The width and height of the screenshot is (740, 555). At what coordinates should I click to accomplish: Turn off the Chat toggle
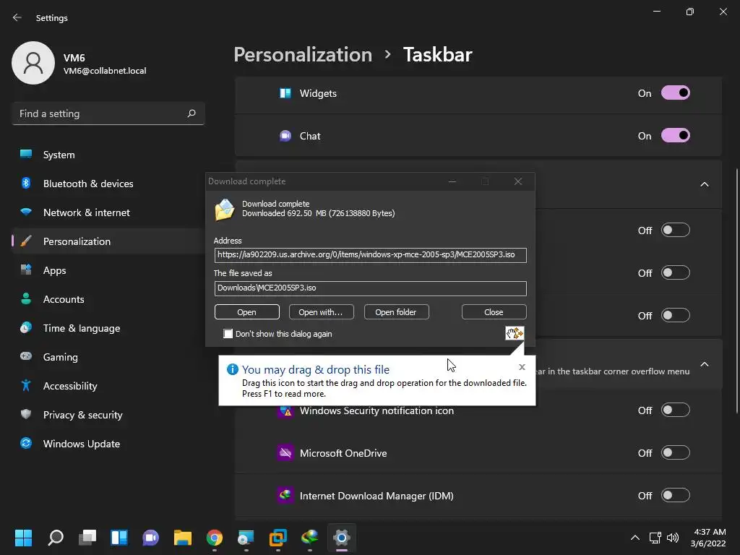(676, 136)
